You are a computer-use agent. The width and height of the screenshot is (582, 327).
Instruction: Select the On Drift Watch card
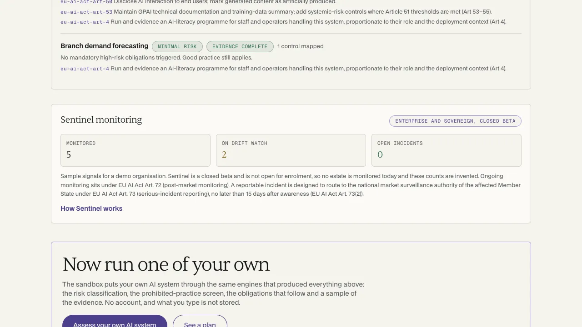pos(291,150)
